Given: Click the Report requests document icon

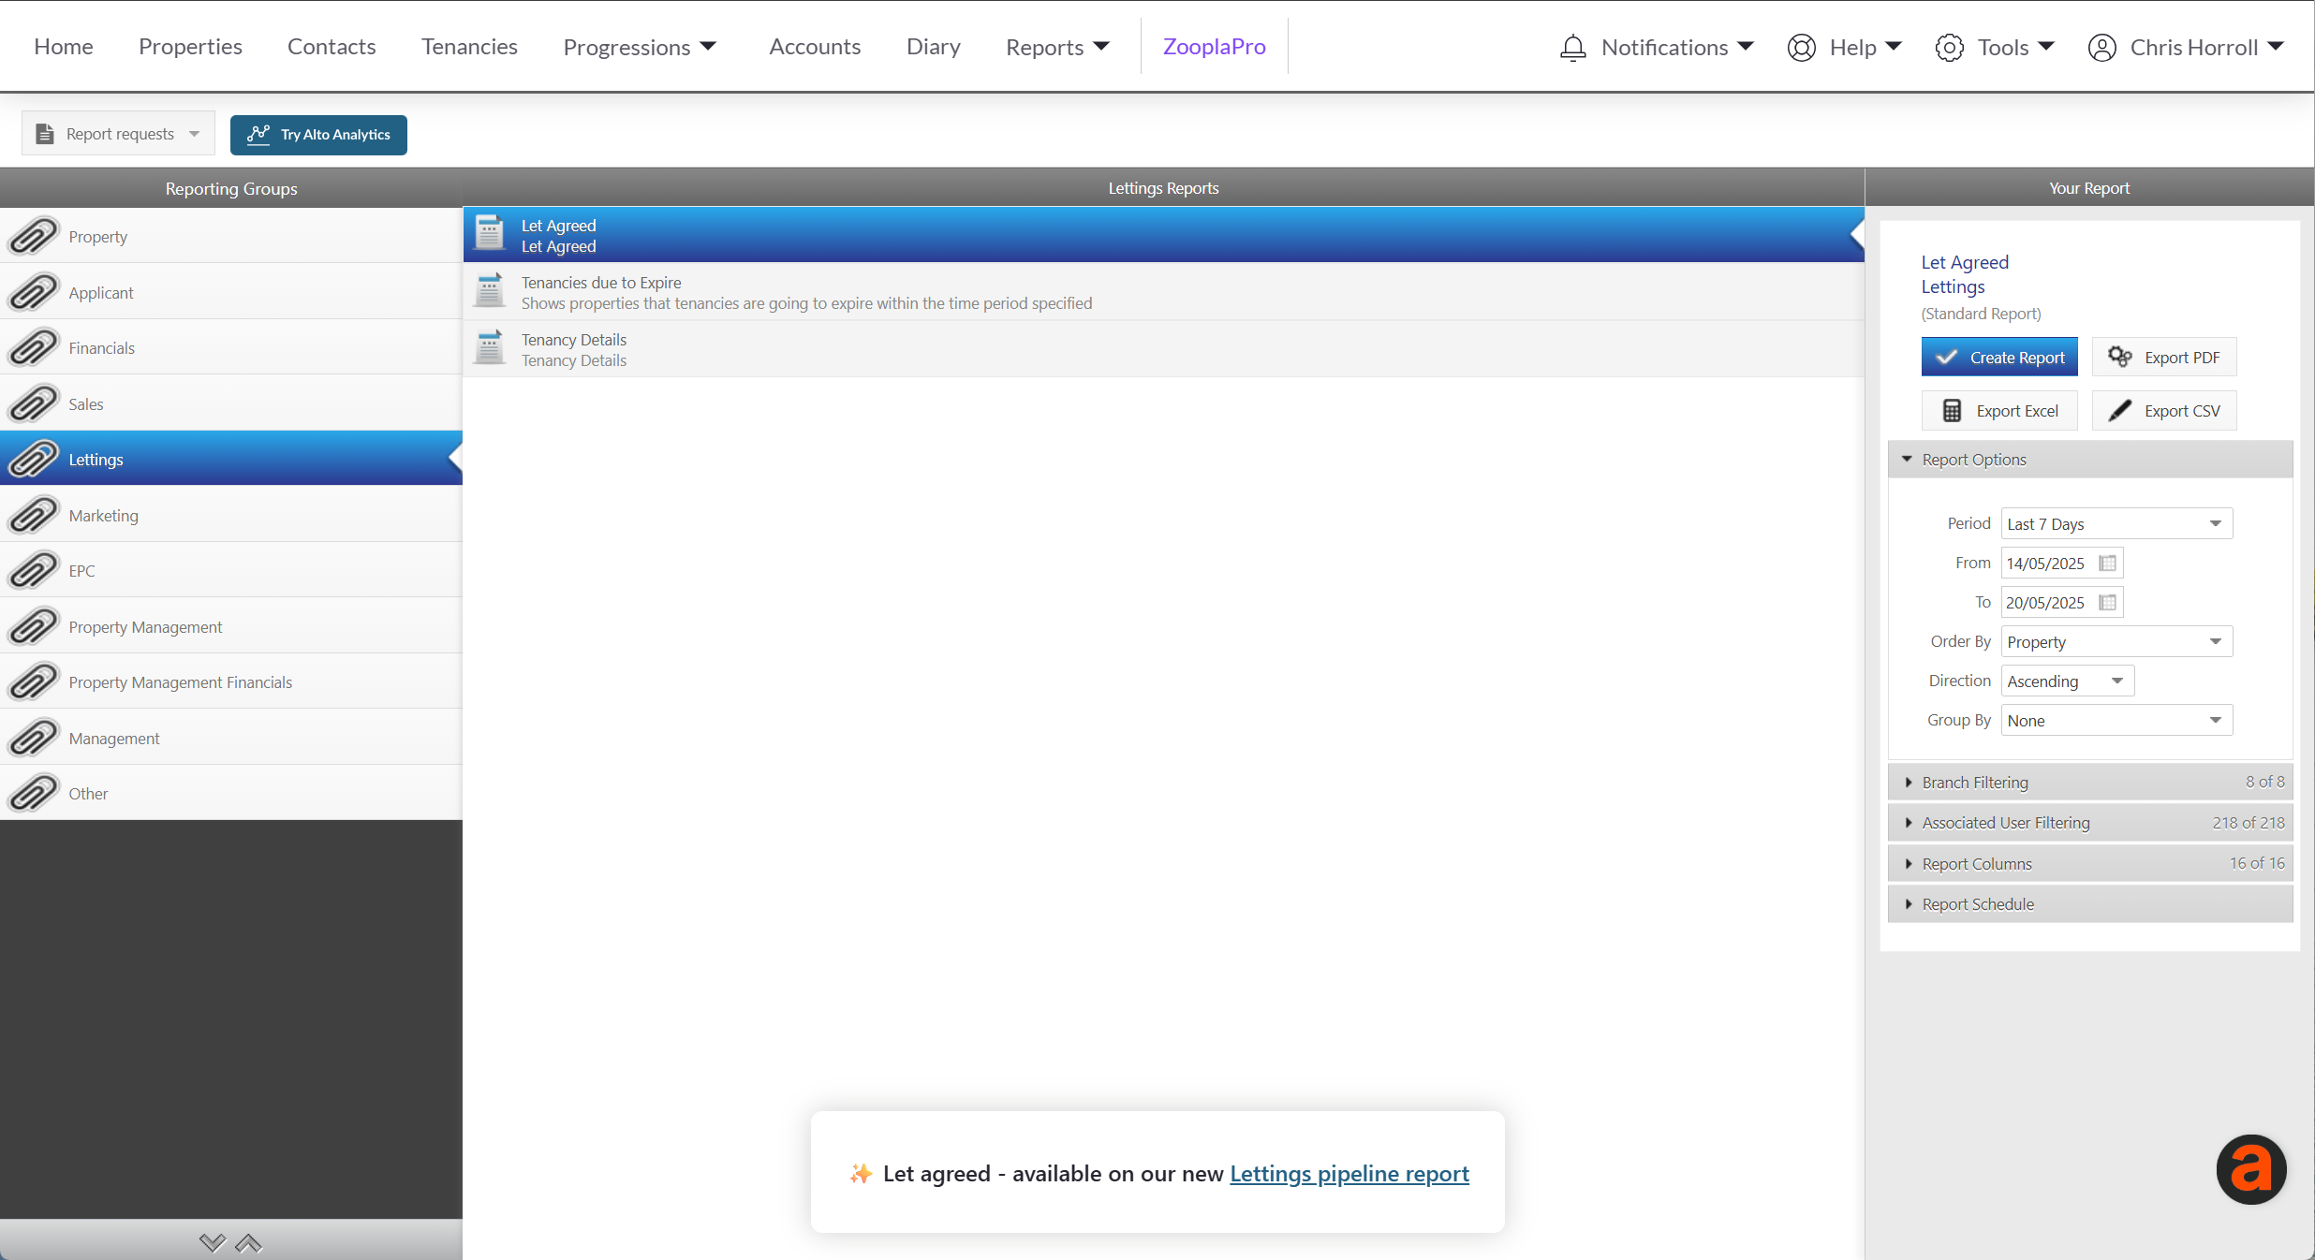Looking at the screenshot, I should (44, 134).
